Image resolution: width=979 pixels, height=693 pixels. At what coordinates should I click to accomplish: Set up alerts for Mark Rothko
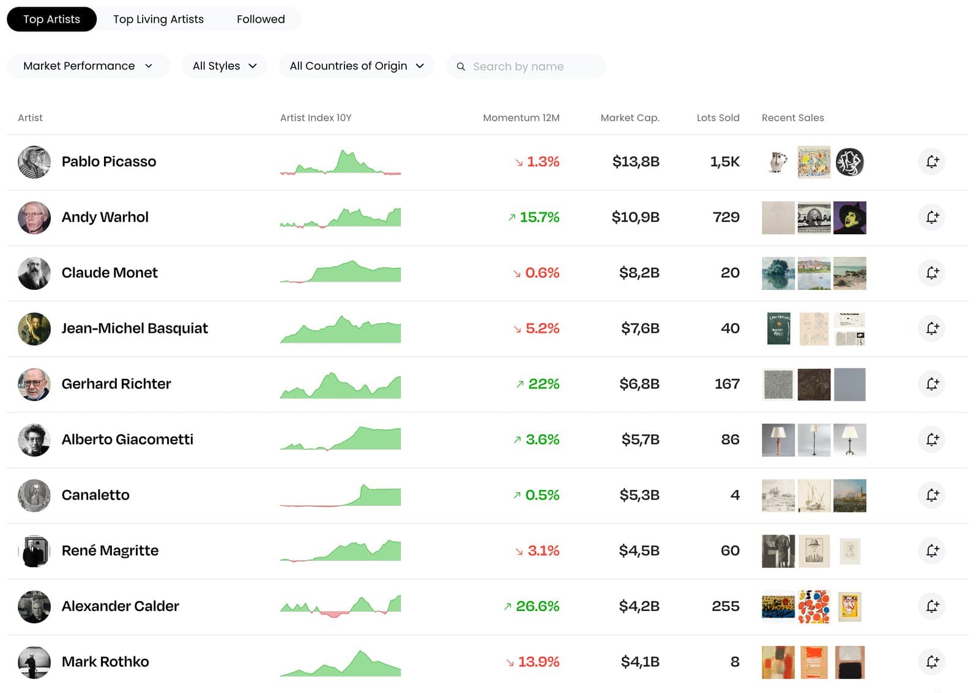pyautogui.click(x=932, y=661)
